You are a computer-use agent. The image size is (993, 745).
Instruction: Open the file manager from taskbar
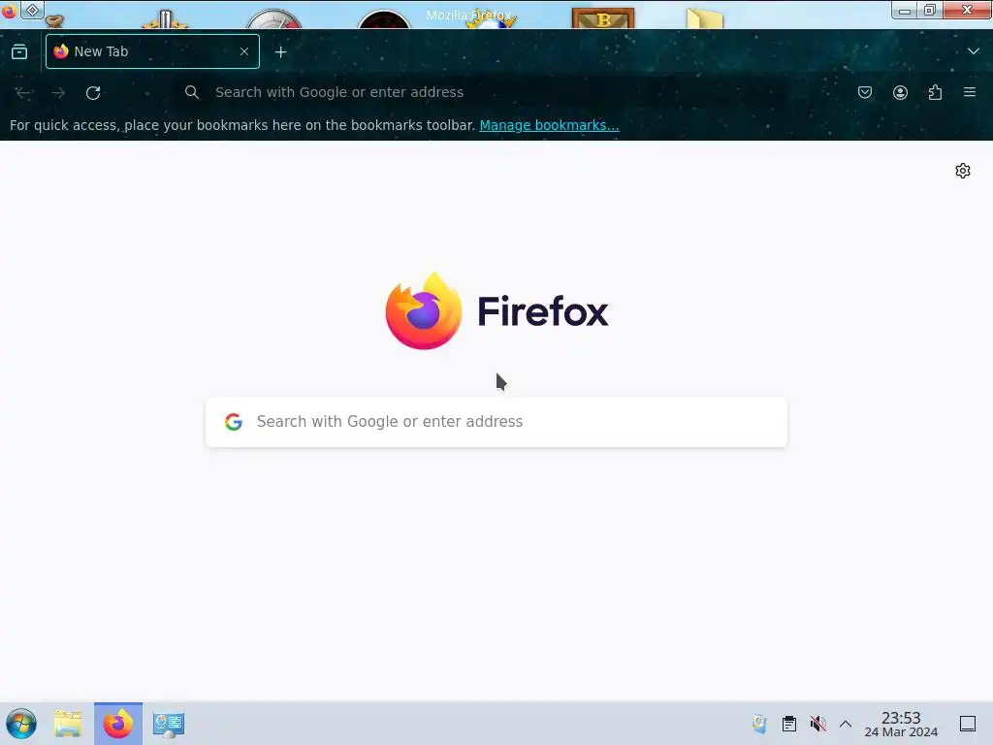point(68,724)
